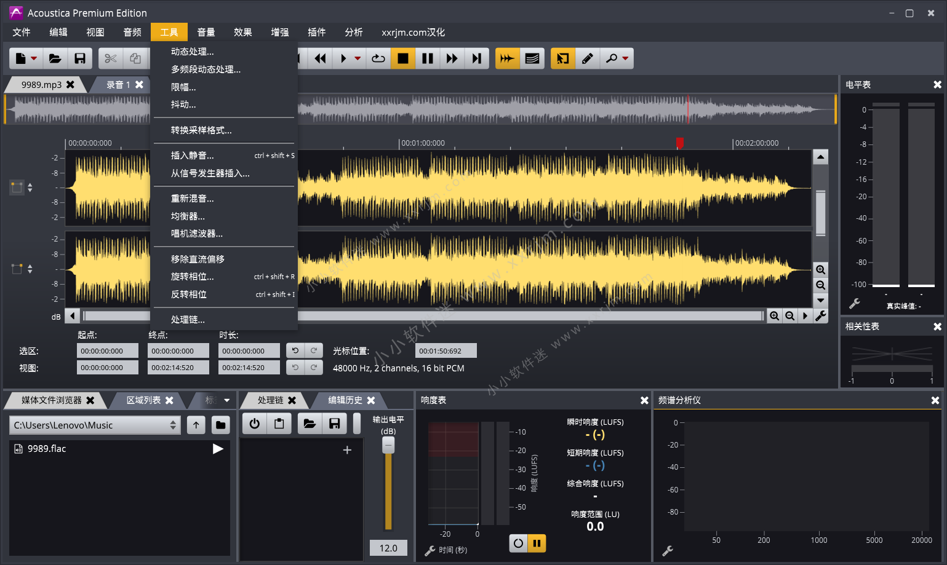Jump to the end of the track

click(477, 58)
